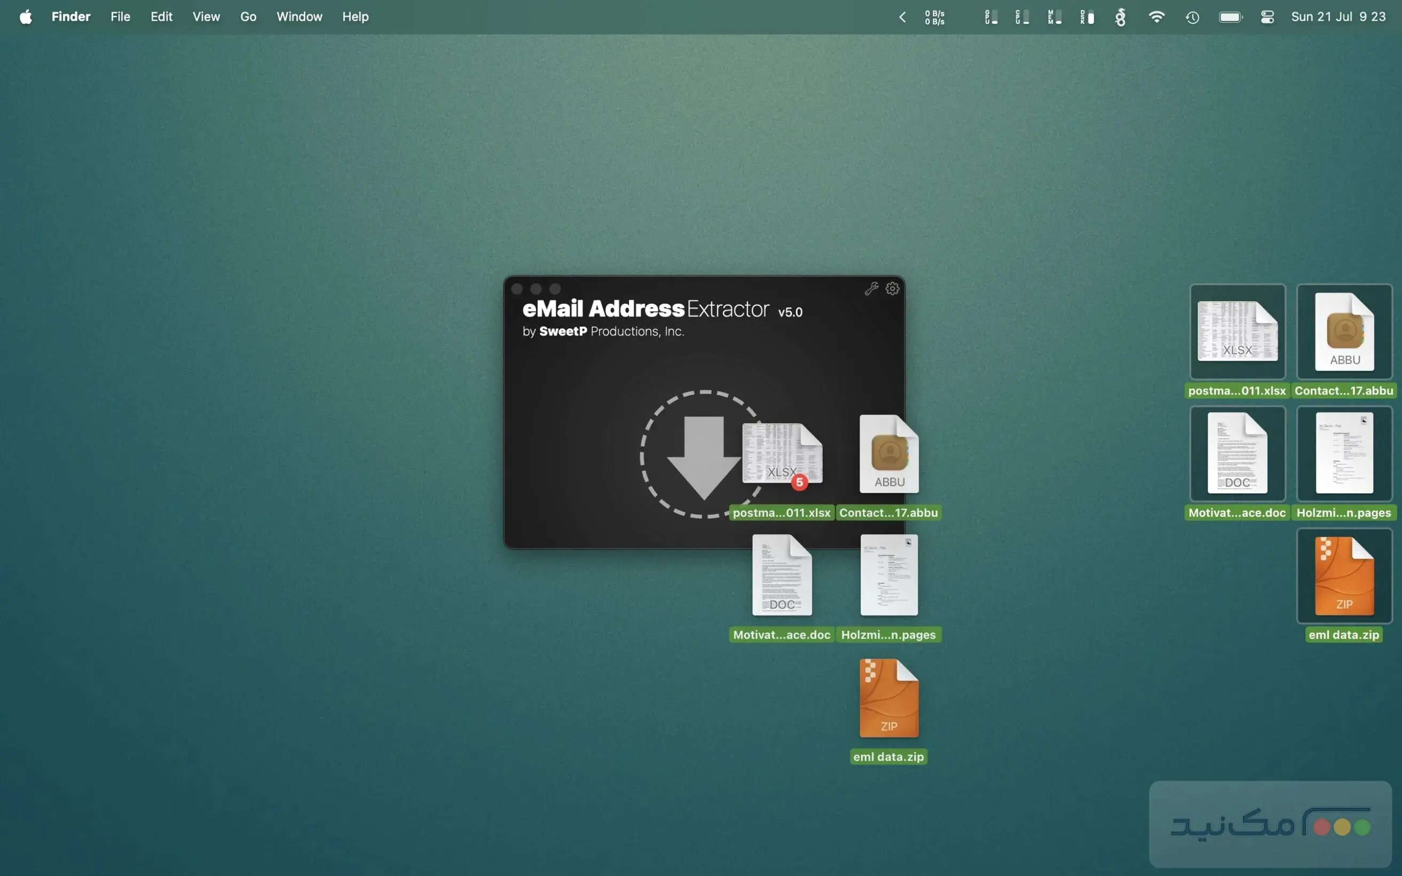Open the View menu in Finder
This screenshot has width=1402, height=876.
(x=206, y=17)
